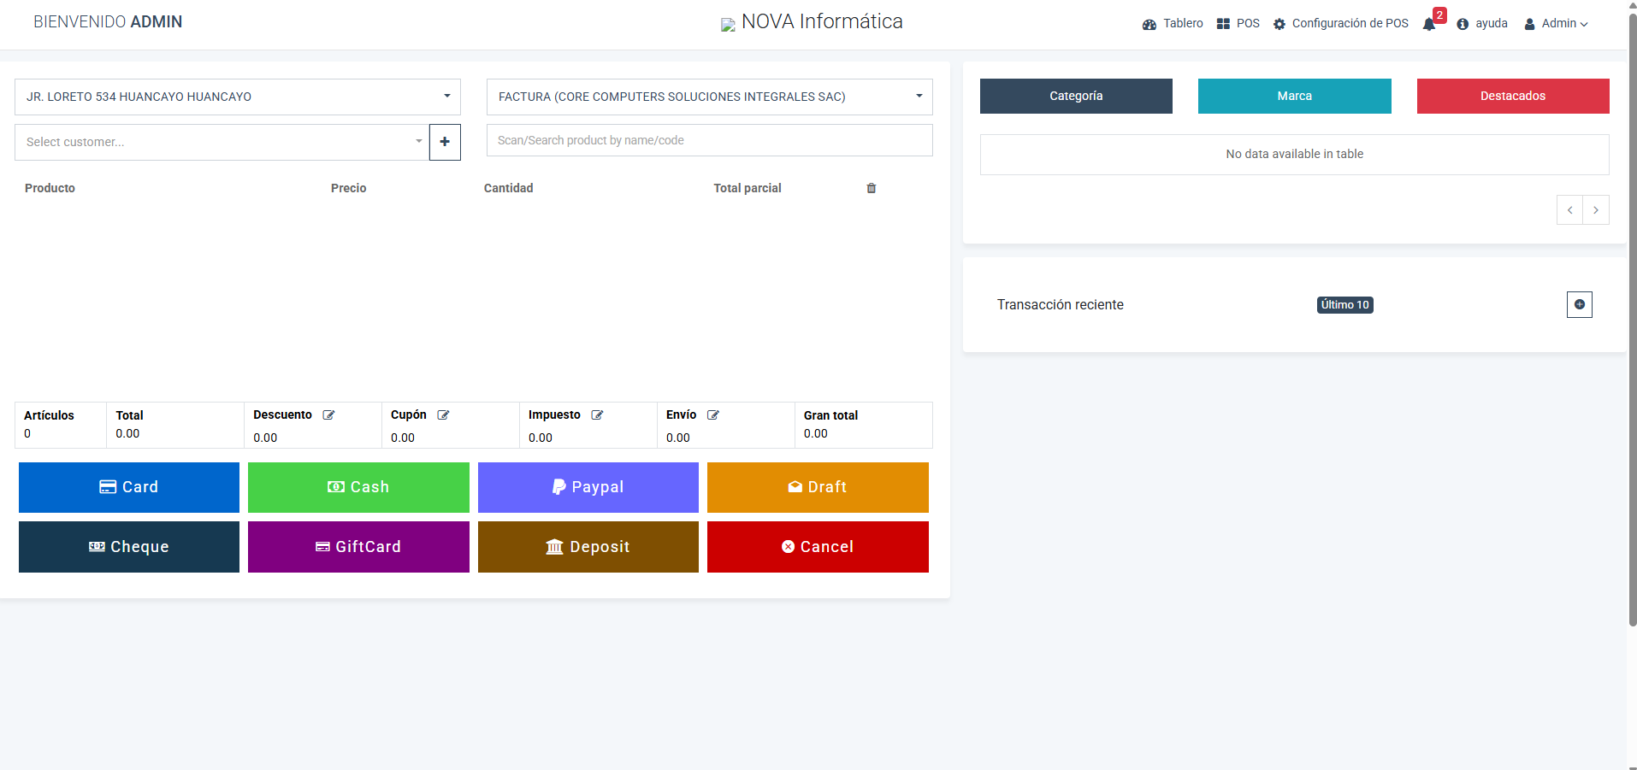Screen dimensions: 1637x770
Task: Click the plus icon to add customer
Action: pos(445,142)
